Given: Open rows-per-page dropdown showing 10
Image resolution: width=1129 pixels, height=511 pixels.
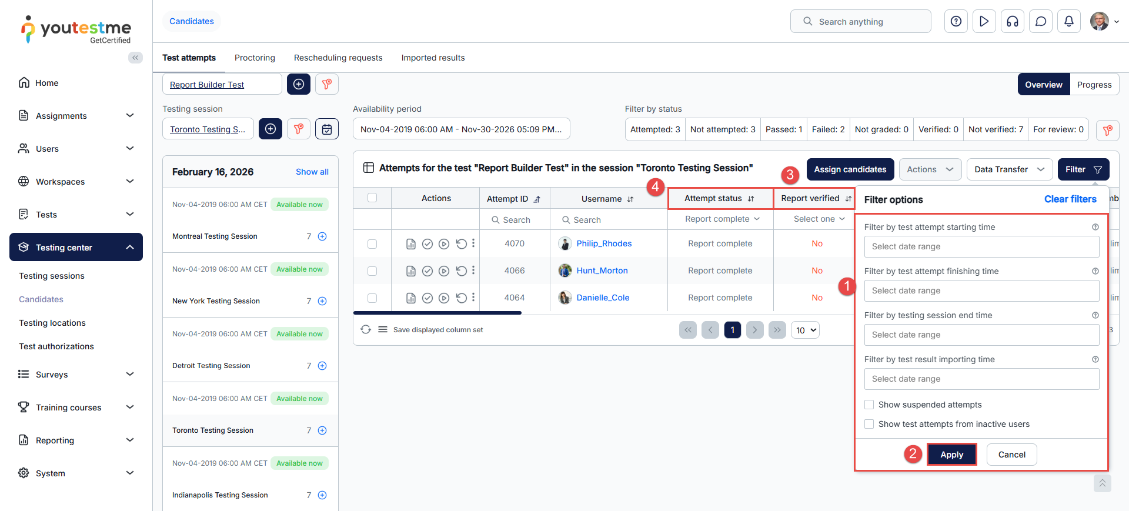Looking at the screenshot, I should [x=805, y=330].
